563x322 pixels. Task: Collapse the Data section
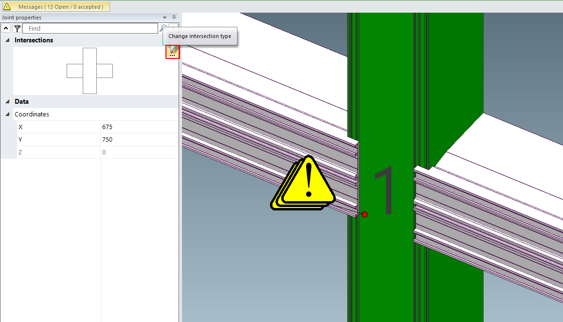pyautogui.click(x=7, y=102)
